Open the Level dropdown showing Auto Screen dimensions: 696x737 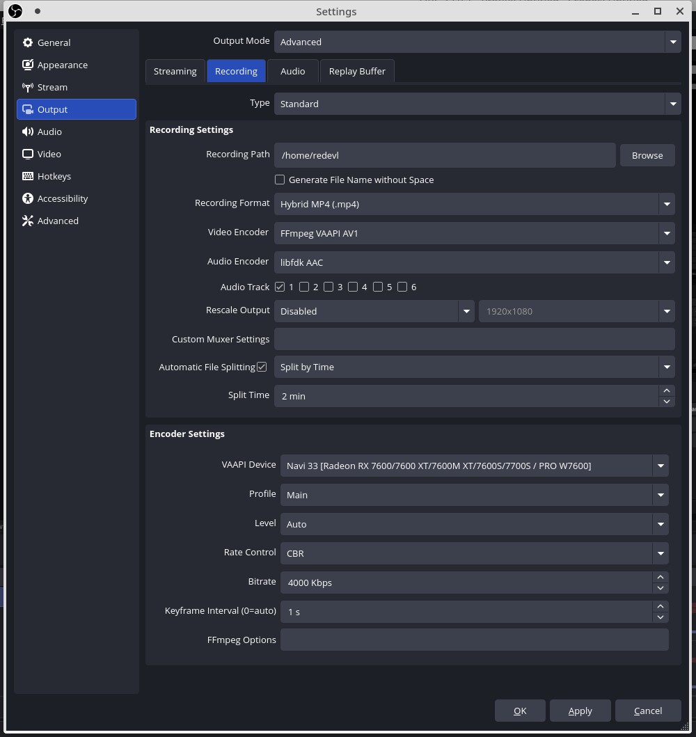[x=475, y=524]
